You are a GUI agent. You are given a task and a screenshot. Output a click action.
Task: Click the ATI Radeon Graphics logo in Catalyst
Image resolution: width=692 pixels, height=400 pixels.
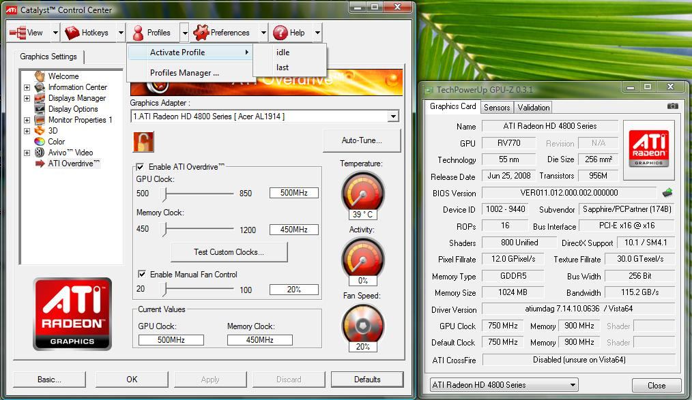coord(72,313)
